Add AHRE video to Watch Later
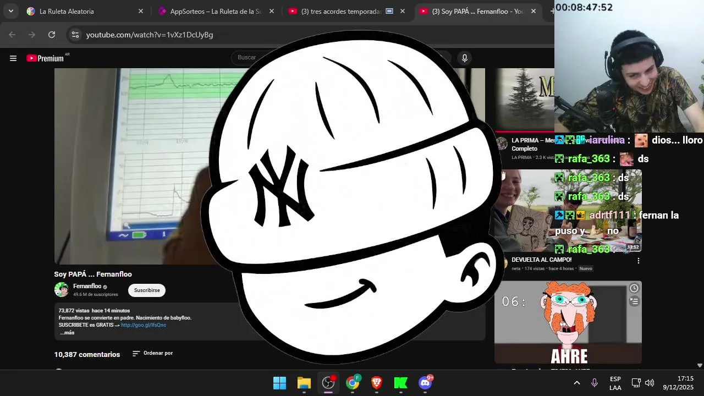704x396 pixels. [x=634, y=288]
